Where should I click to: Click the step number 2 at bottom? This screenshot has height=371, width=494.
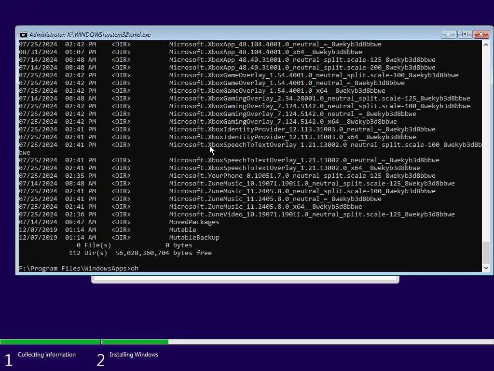[x=100, y=360]
